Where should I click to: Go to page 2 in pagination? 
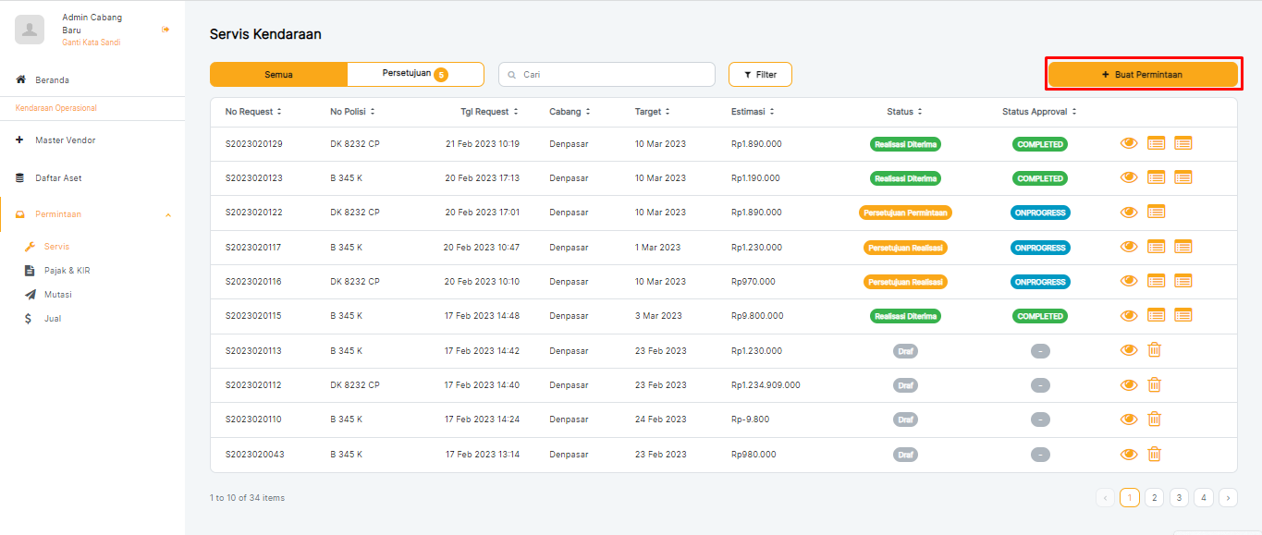pyautogui.click(x=1154, y=497)
